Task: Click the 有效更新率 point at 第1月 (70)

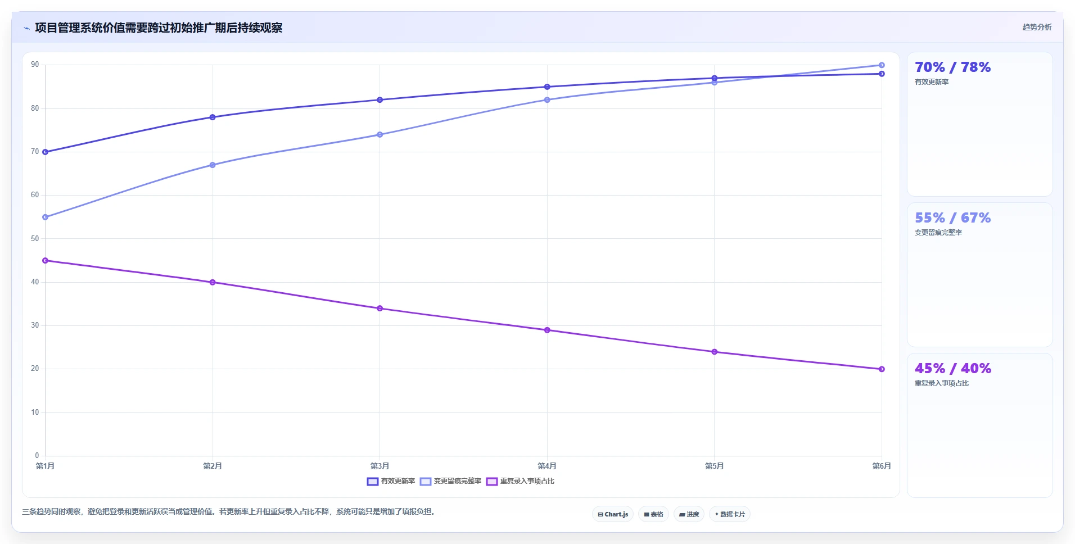Action: (x=46, y=152)
